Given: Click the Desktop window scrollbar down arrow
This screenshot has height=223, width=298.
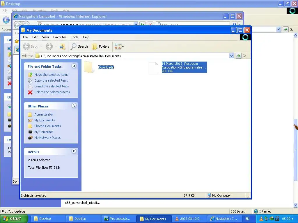Looking at the screenshot, I should pos(296,205).
